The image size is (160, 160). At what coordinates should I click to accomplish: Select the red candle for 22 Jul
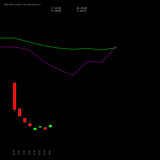pyautogui.click(x=25, y=120)
